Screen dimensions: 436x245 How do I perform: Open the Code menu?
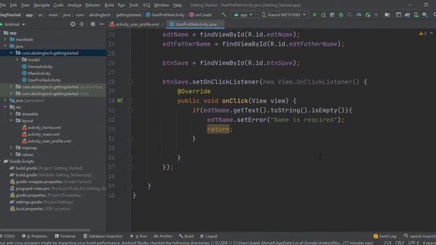[x=58, y=5]
